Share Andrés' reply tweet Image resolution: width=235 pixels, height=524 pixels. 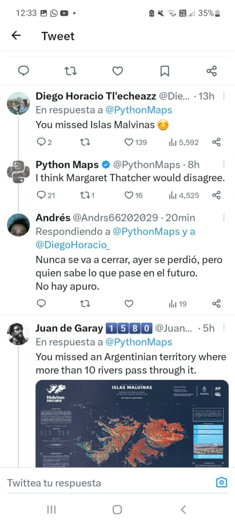coord(216,304)
